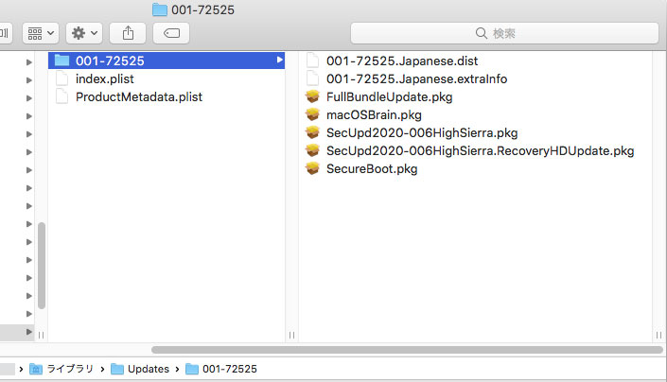Click the Edit Tags toolbar button
The image size is (667, 382).
click(x=171, y=33)
